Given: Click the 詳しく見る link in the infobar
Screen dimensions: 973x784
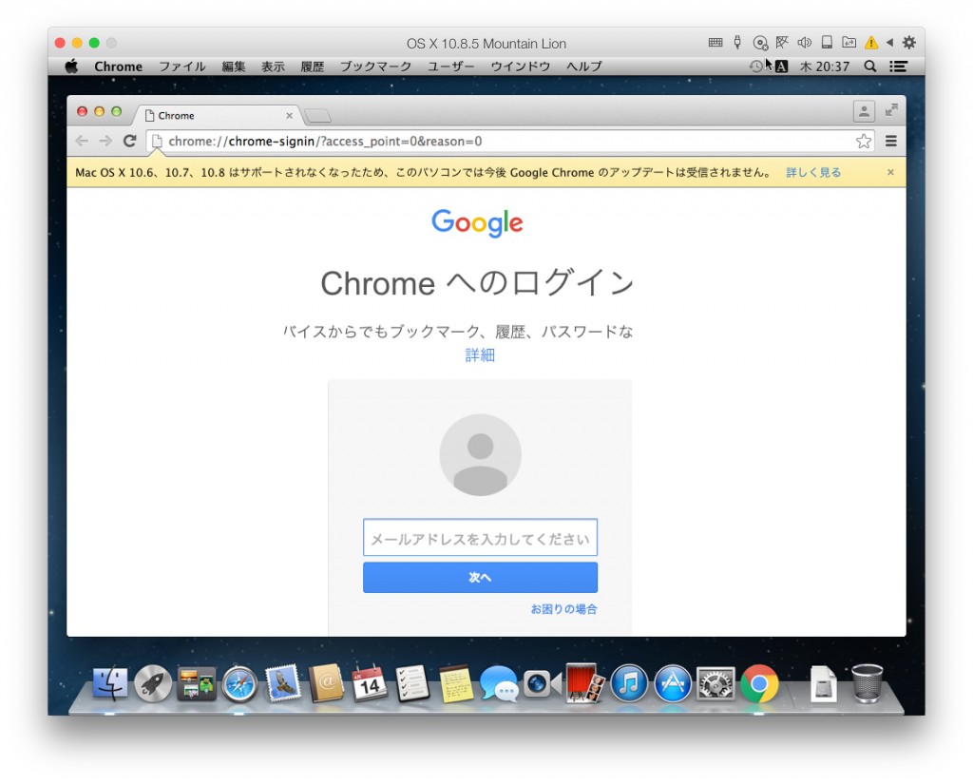Looking at the screenshot, I should pyautogui.click(x=813, y=172).
